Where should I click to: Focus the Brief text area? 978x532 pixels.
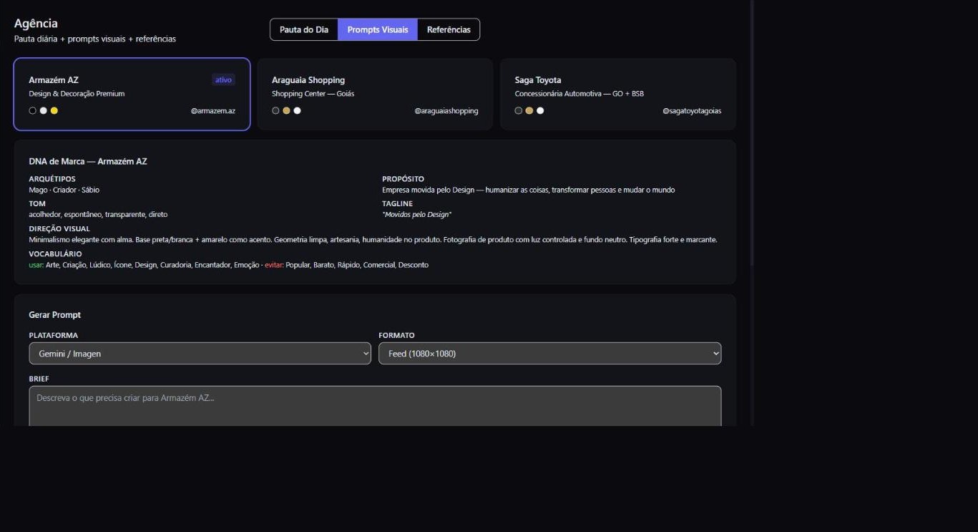(375, 406)
